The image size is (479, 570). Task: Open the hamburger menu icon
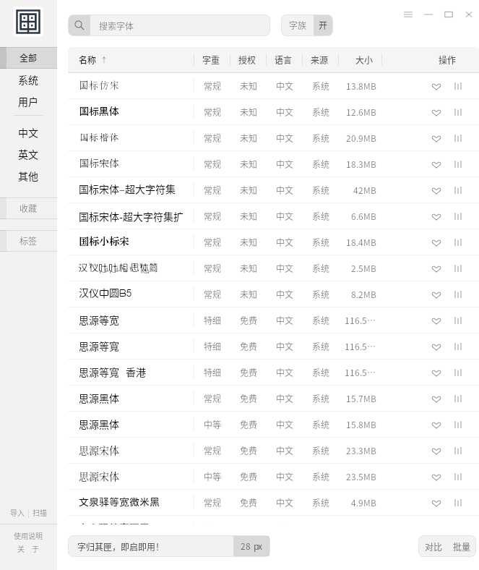[408, 14]
